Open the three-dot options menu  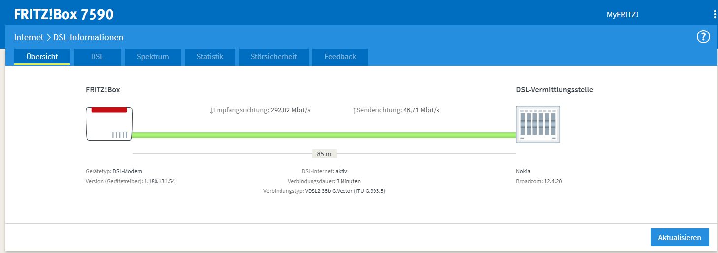[x=715, y=14]
